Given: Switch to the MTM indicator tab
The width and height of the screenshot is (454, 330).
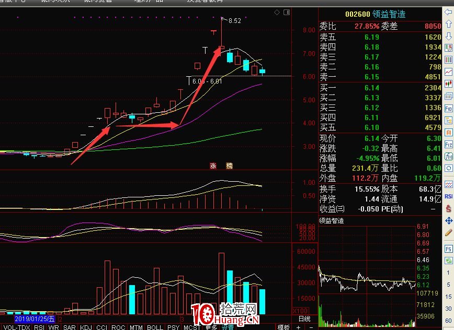Looking at the screenshot, I should (x=136, y=327).
